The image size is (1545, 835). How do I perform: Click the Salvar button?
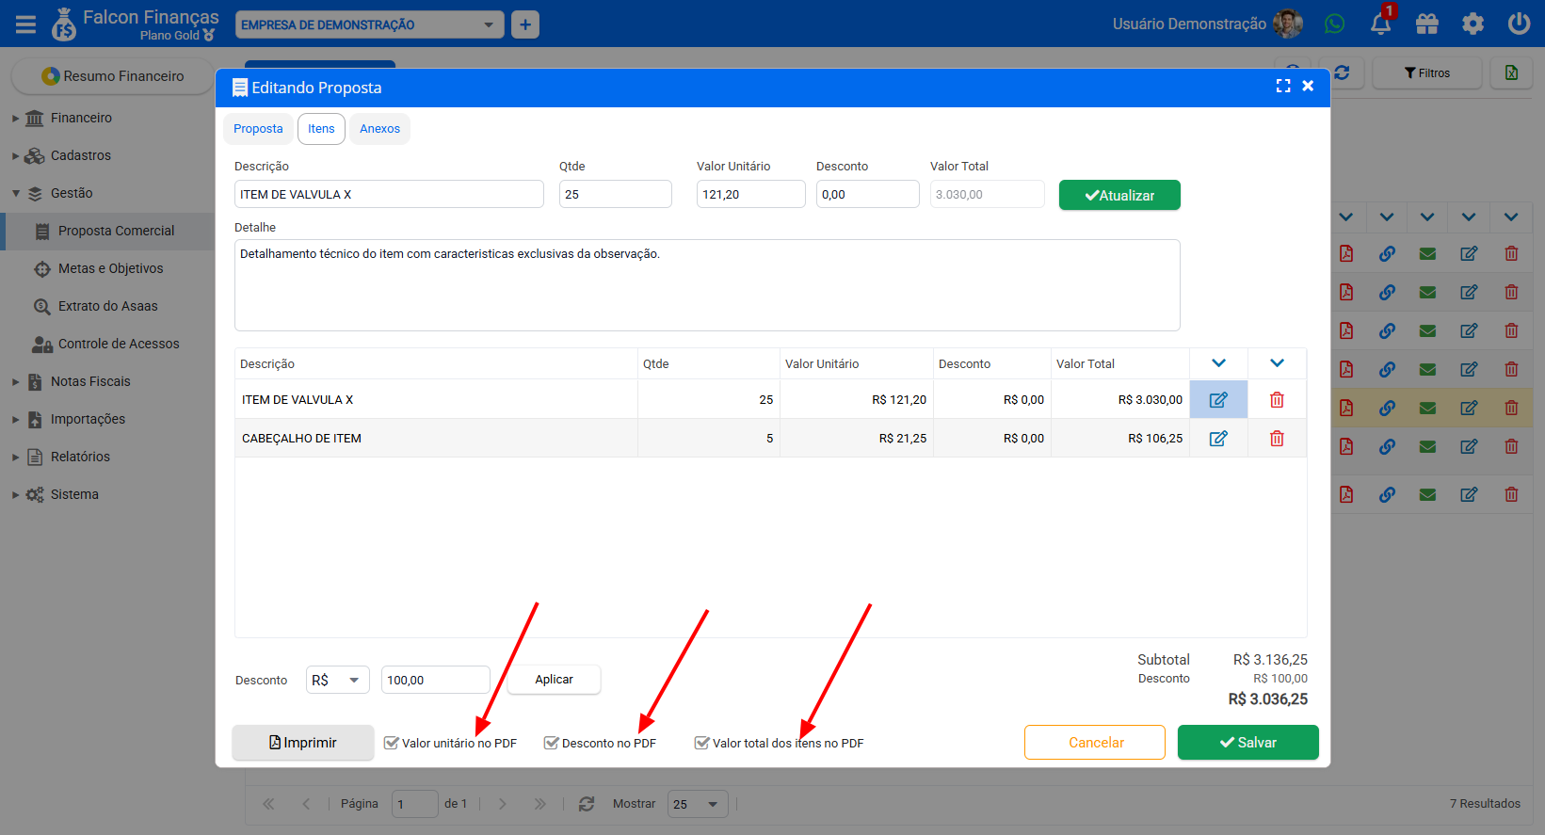pos(1248,743)
